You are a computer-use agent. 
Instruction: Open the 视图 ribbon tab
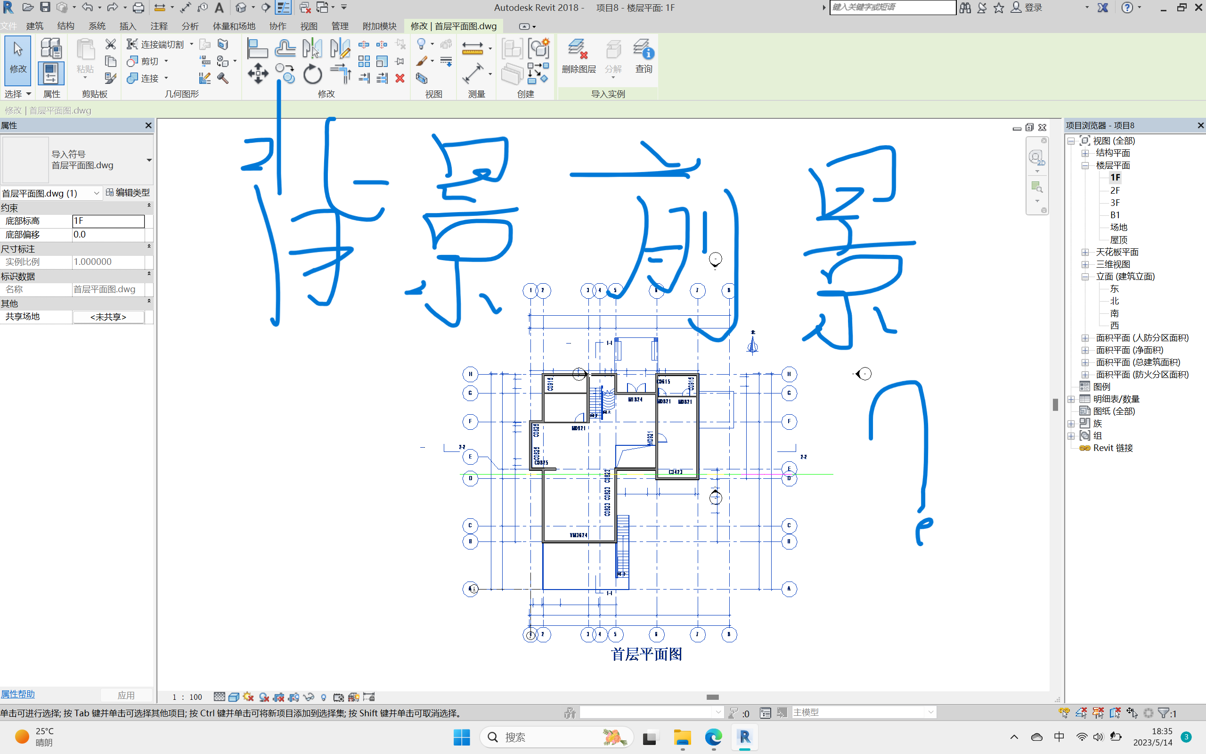(x=309, y=26)
